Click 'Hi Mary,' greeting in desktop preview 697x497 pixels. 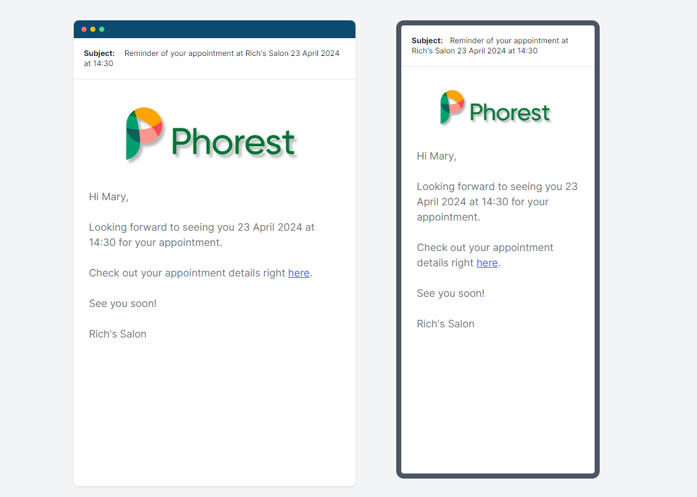point(109,197)
